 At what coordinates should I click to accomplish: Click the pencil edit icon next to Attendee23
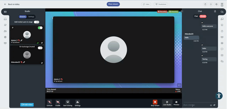[24, 62]
